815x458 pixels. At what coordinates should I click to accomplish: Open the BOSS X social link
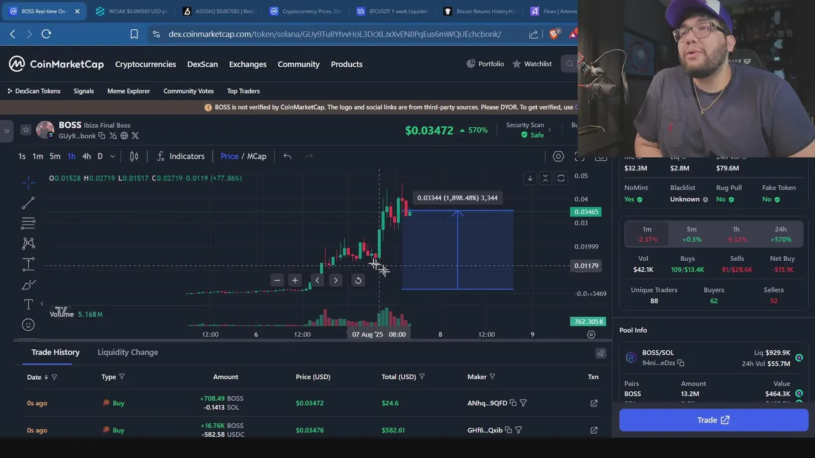click(135, 135)
